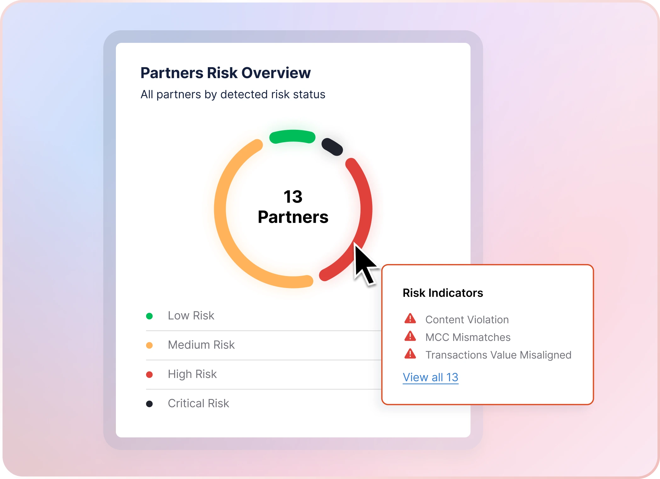Click the High Risk legend label
The height and width of the screenshot is (479, 660).
[x=192, y=374]
